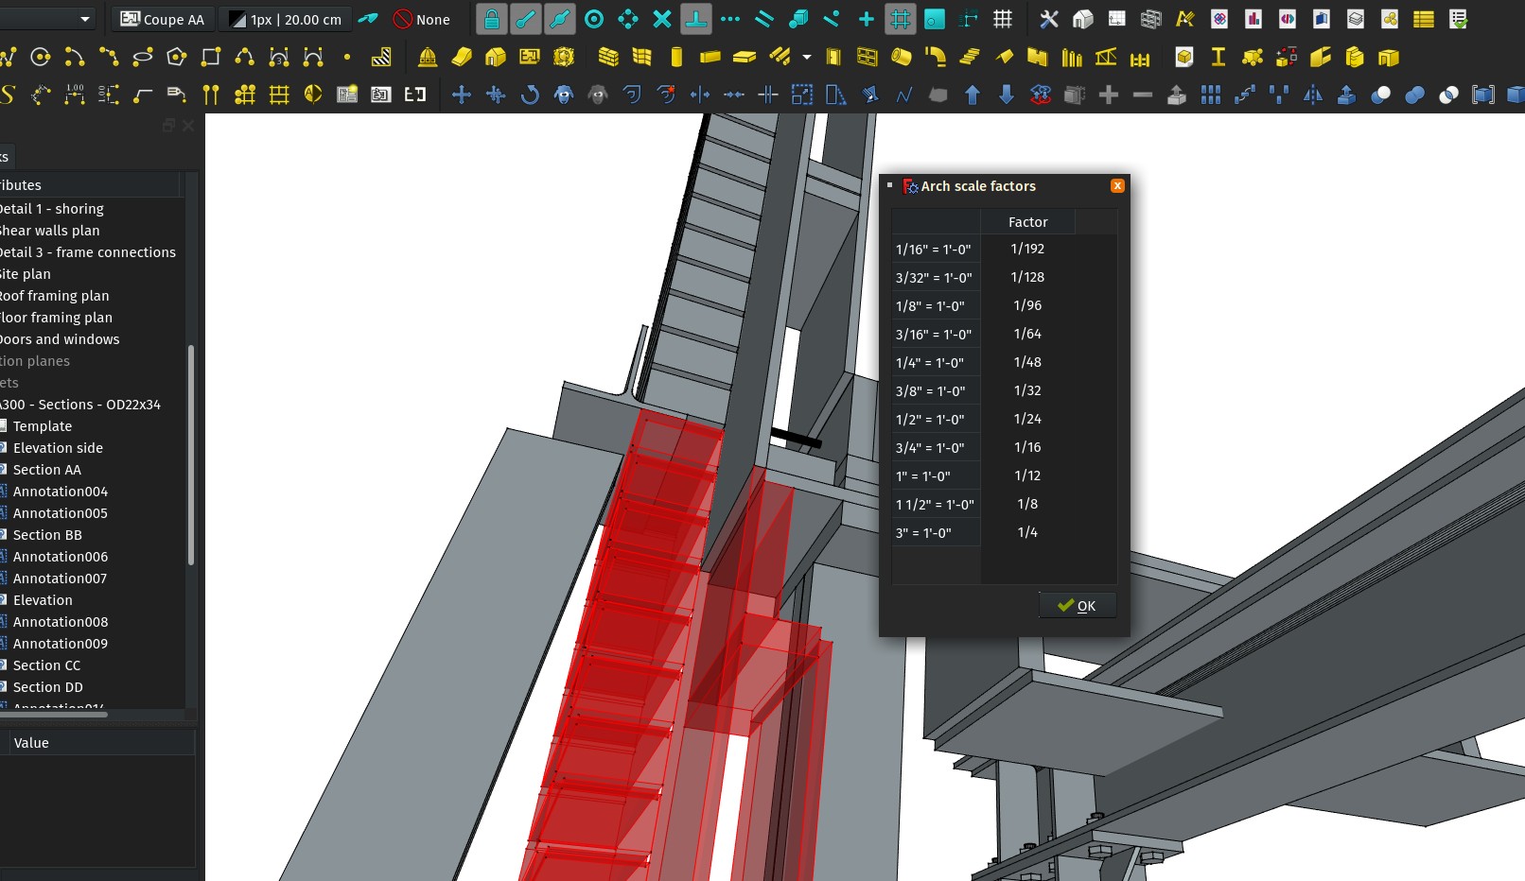Select the Draft Move tool
The height and width of the screenshot is (881, 1525).
point(462,95)
